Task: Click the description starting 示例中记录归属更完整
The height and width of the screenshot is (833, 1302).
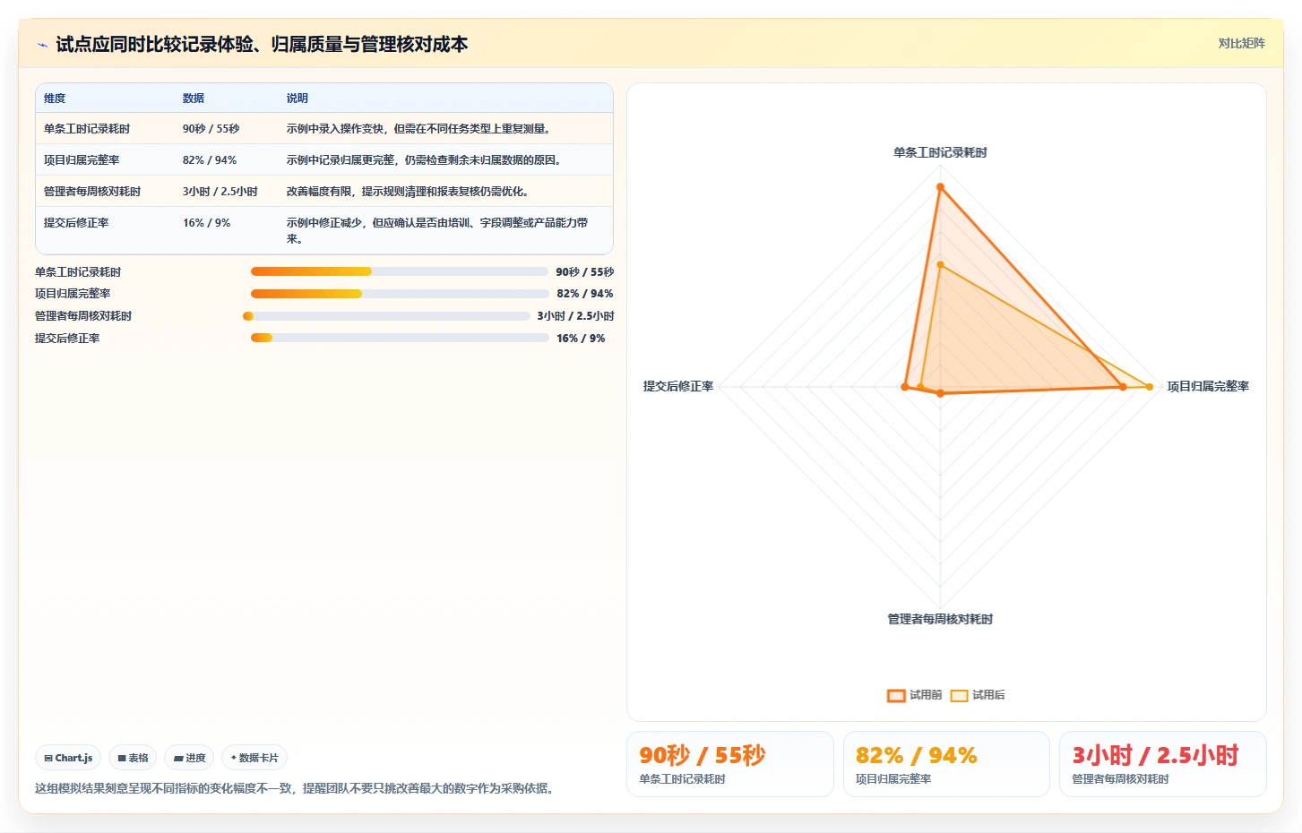Action: tap(424, 160)
